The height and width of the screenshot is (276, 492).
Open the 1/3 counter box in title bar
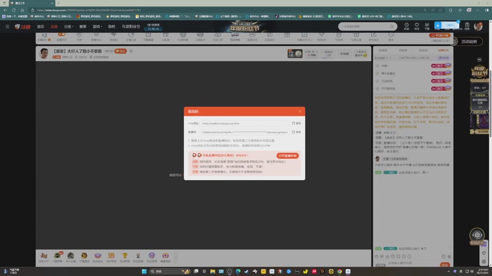[x=328, y=53]
